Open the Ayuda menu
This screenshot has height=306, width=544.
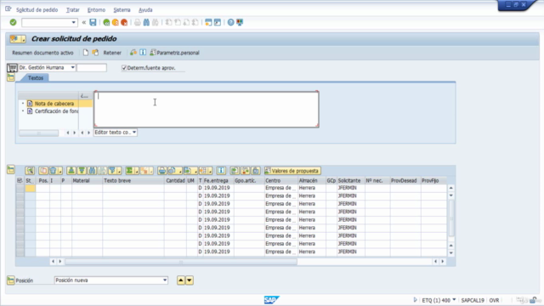[145, 9]
